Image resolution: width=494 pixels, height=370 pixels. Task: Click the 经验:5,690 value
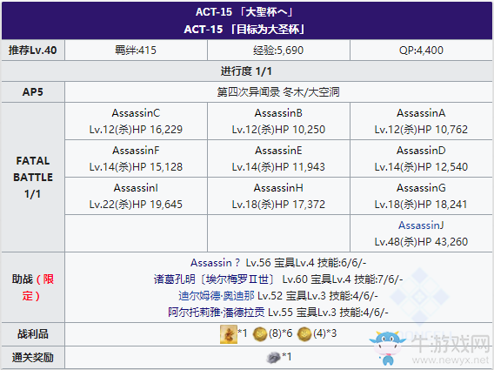pyautogui.click(x=278, y=50)
